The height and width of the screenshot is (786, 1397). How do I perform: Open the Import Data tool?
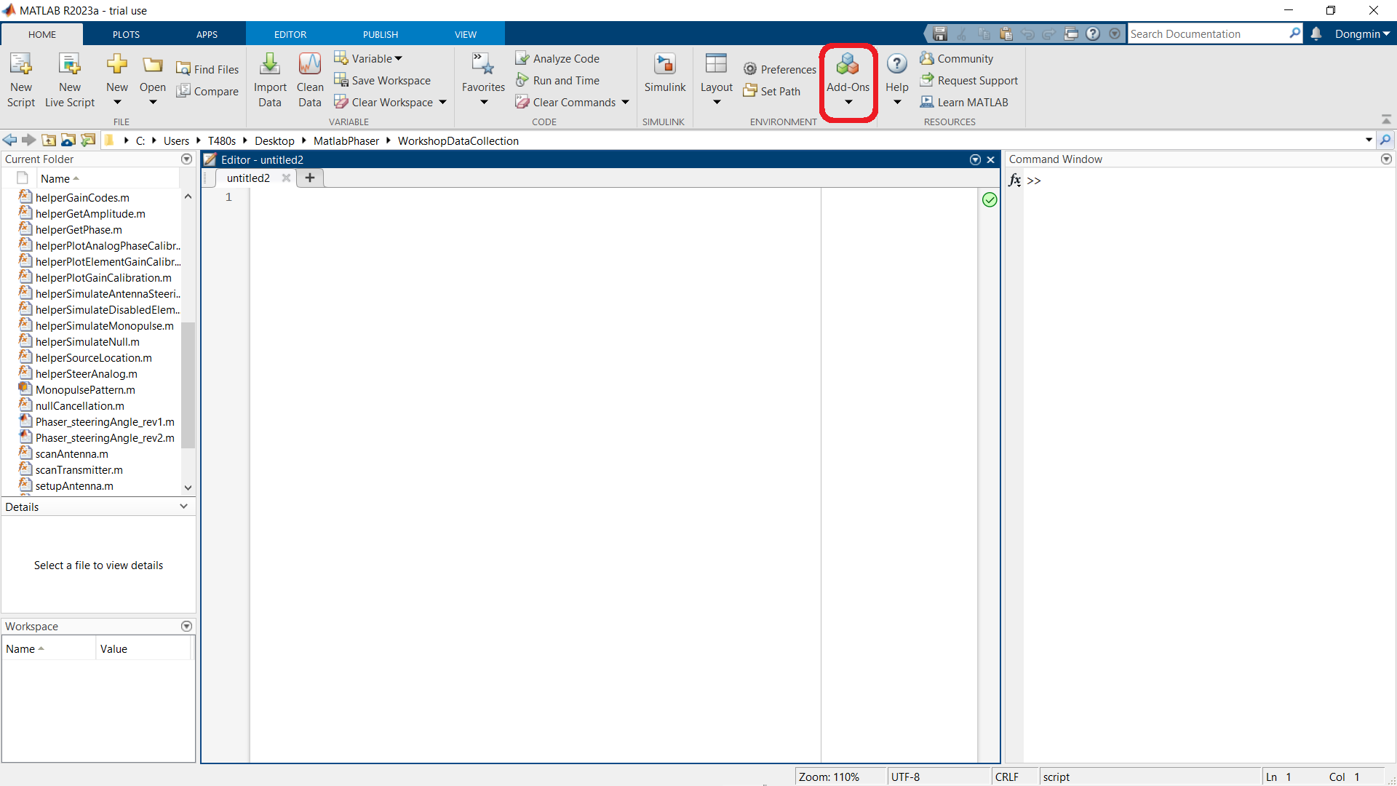[x=269, y=79]
